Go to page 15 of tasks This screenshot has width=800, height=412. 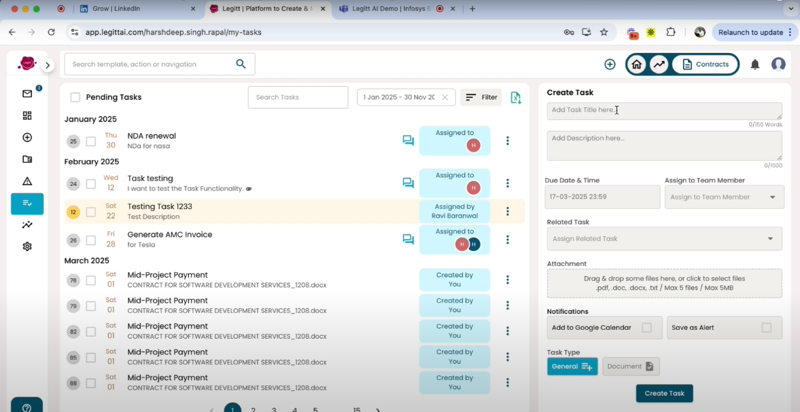[x=357, y=409]
